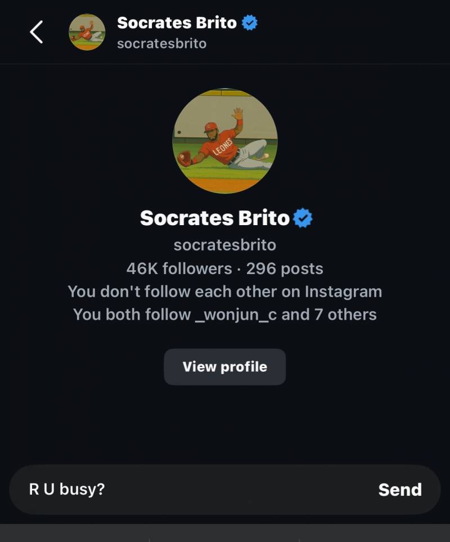Tap the 296 posts count
This screenshot has height=542, width=450.
coord(285,268)
